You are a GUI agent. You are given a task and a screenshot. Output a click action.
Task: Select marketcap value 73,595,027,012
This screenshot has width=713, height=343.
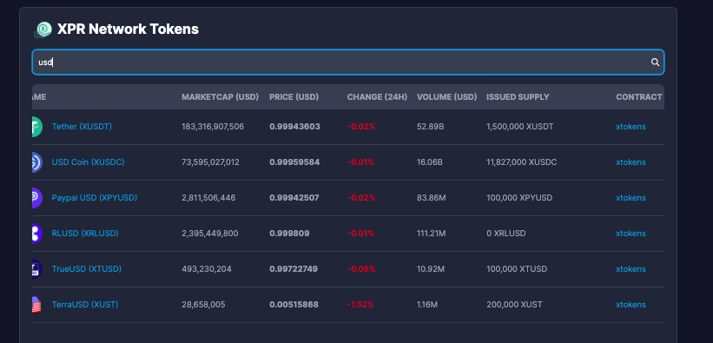tap(210, 162)
